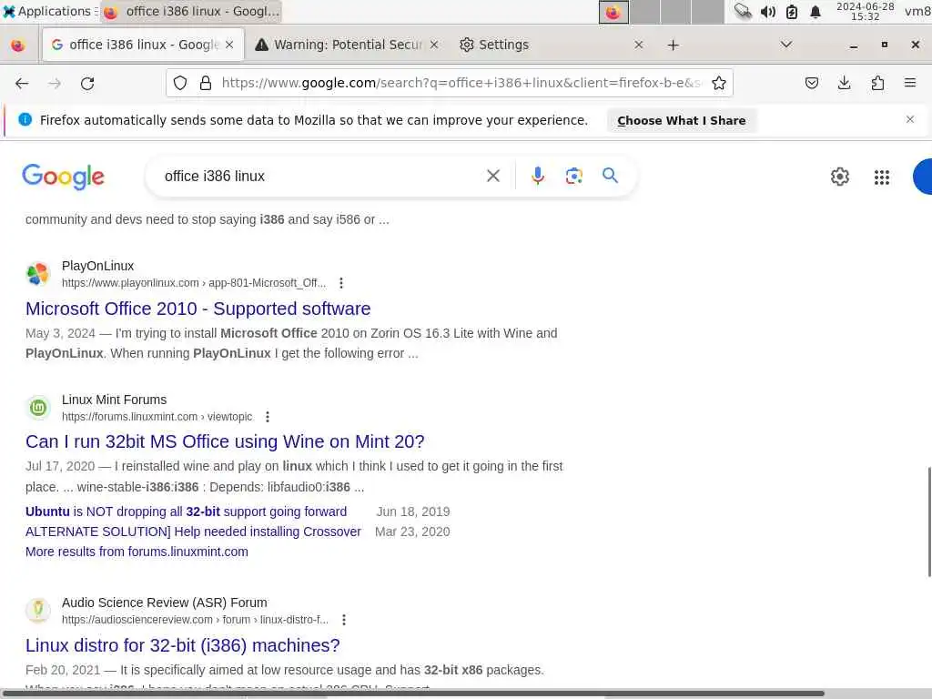Screen dimensions: 932x699
Task: Adjust system volume speaker icon
Action: [x=767, y=12]
